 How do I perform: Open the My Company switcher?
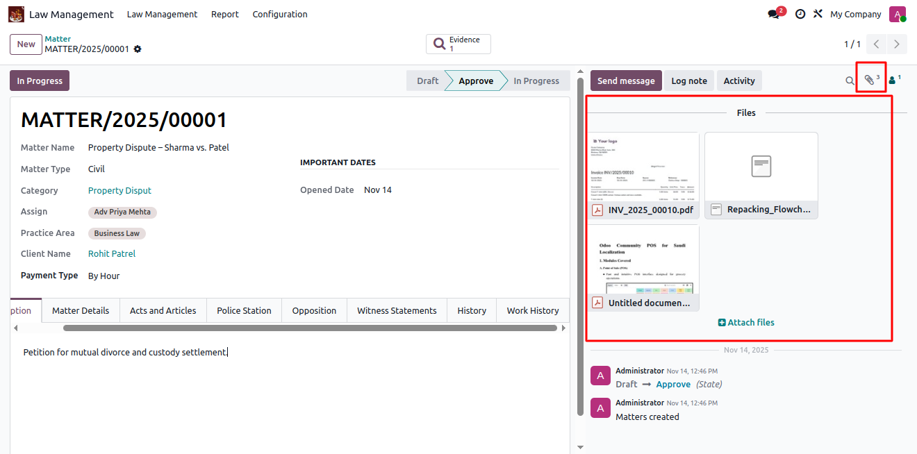855,15
